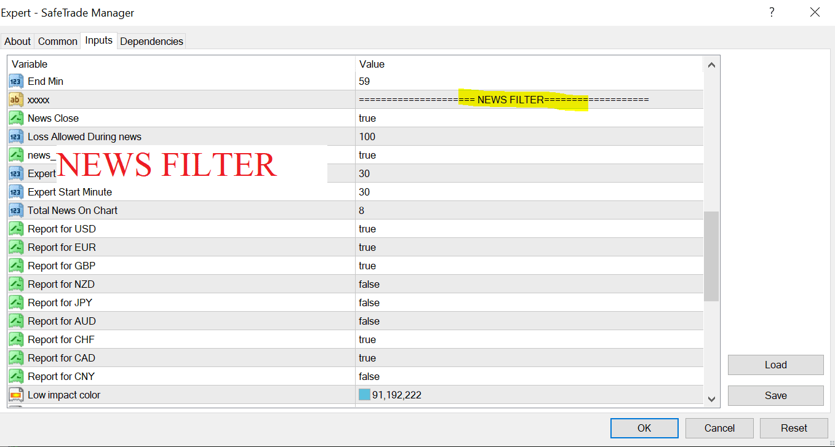This screenshot has width=835, height=447.
Task: Click the Reset button
Action: coord(794,428)
